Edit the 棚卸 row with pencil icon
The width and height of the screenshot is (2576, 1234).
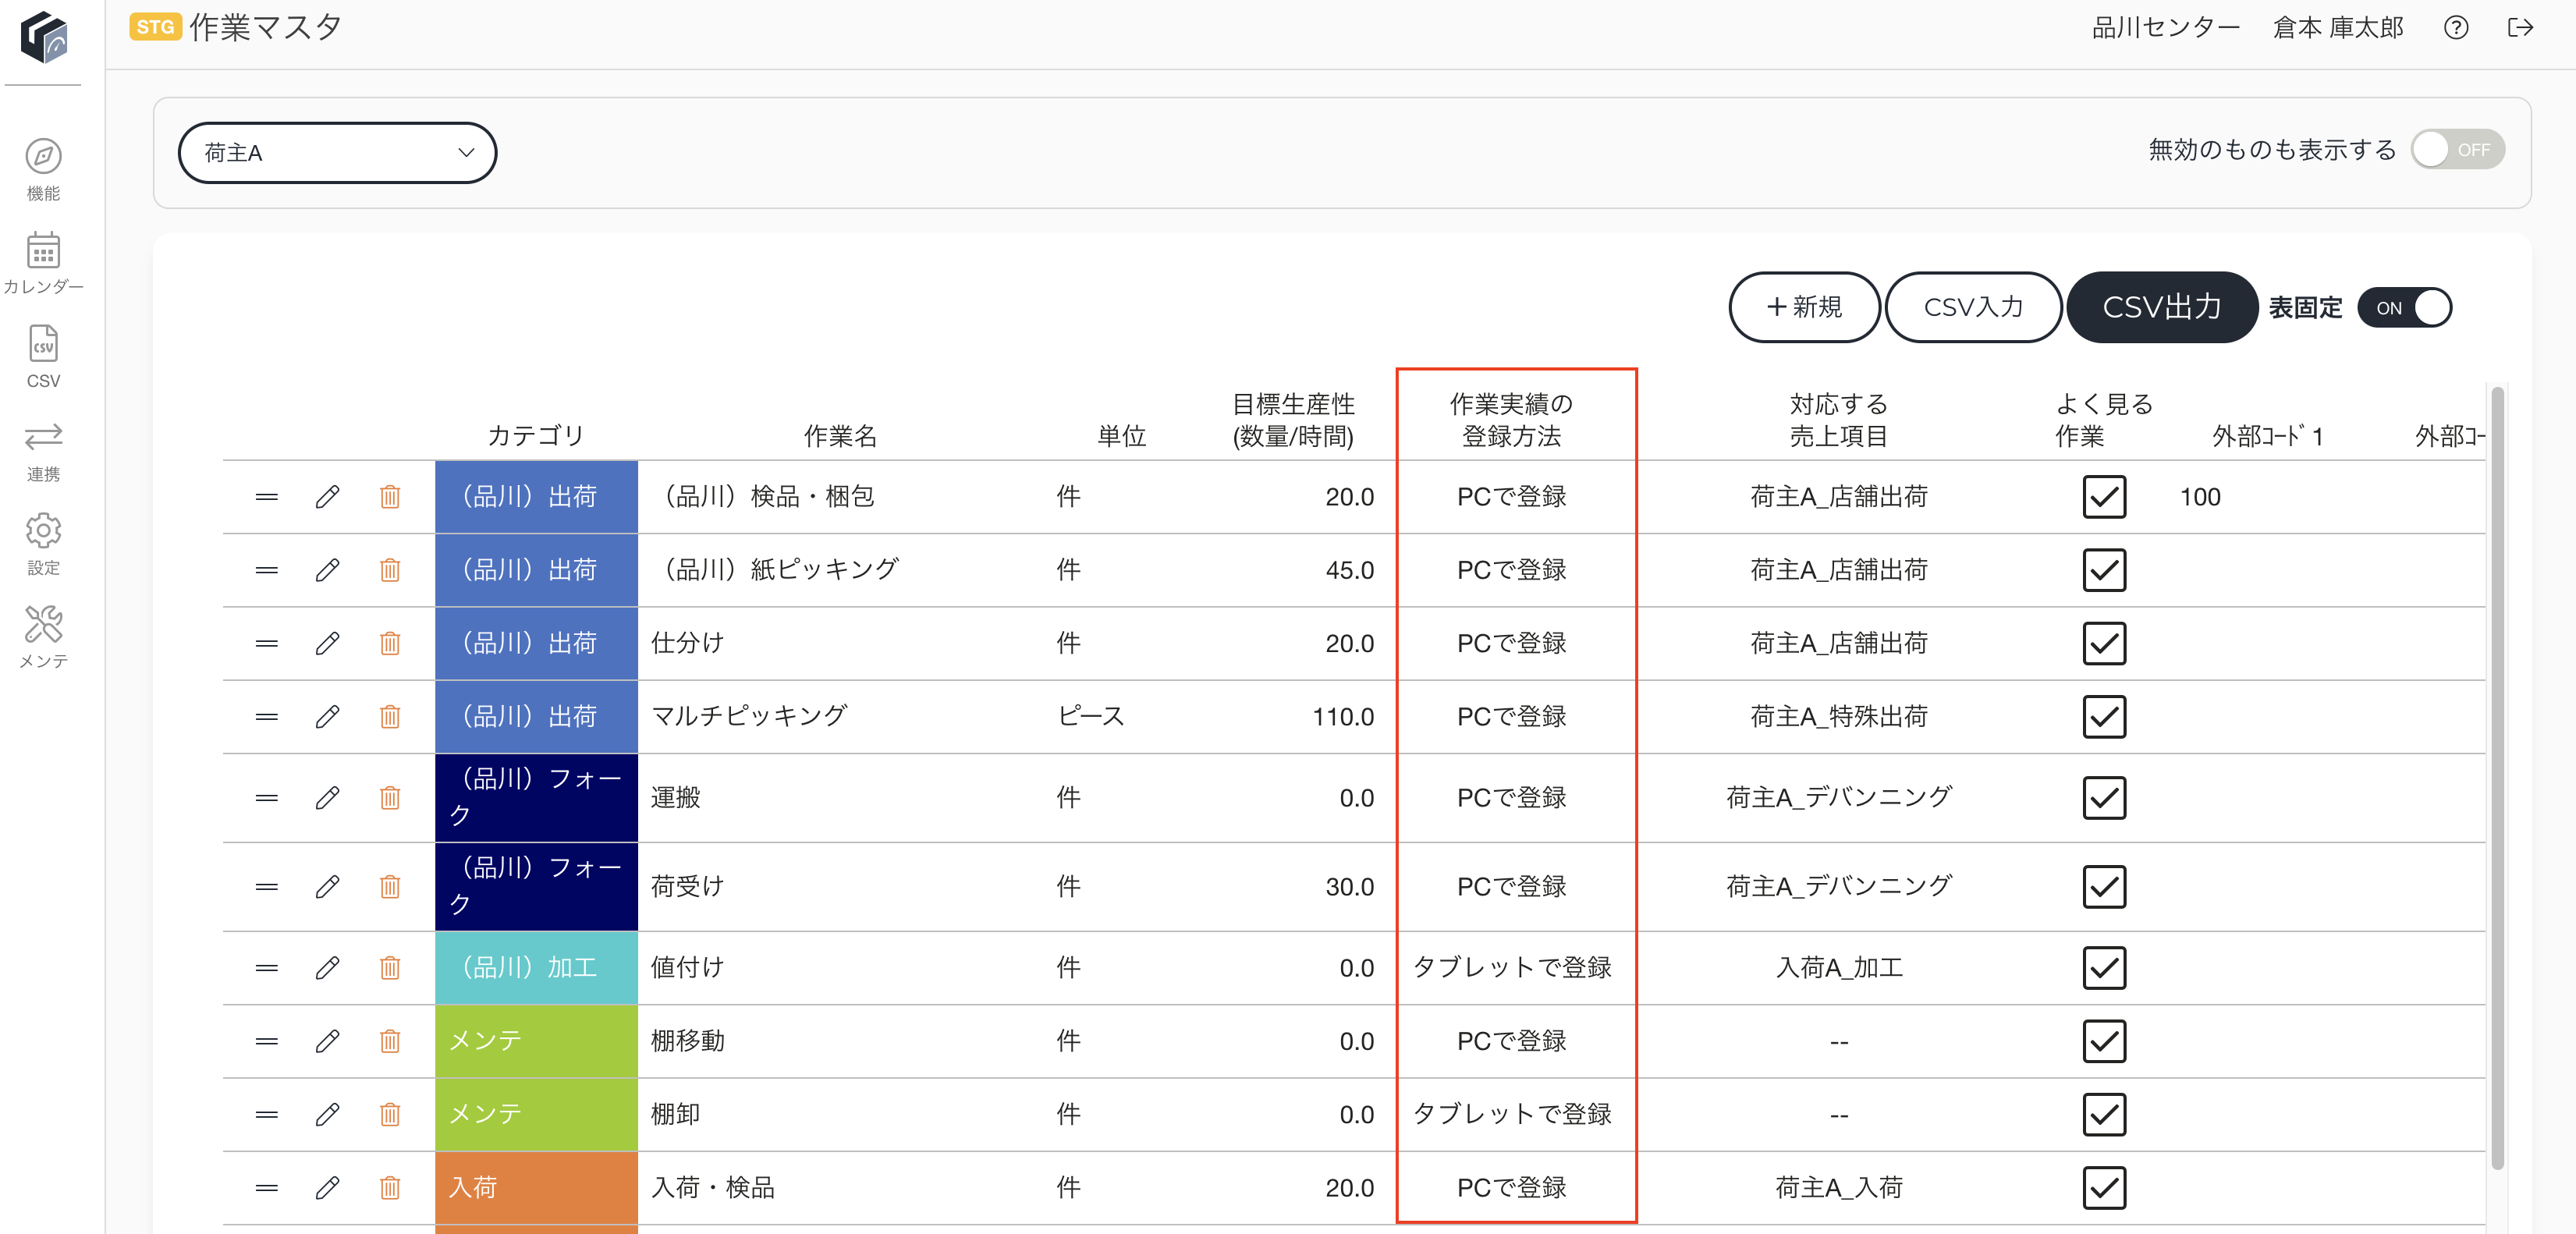(x=327, y=1114)
